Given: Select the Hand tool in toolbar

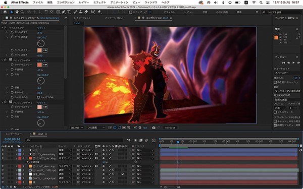Looking at the screenshot, I should point(17,12).
